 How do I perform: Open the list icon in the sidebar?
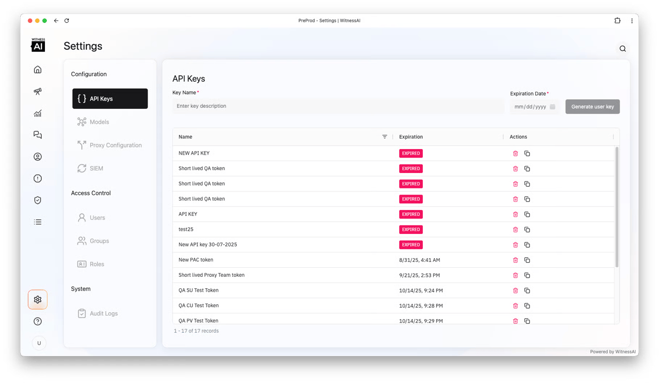(x=38, y=222)
